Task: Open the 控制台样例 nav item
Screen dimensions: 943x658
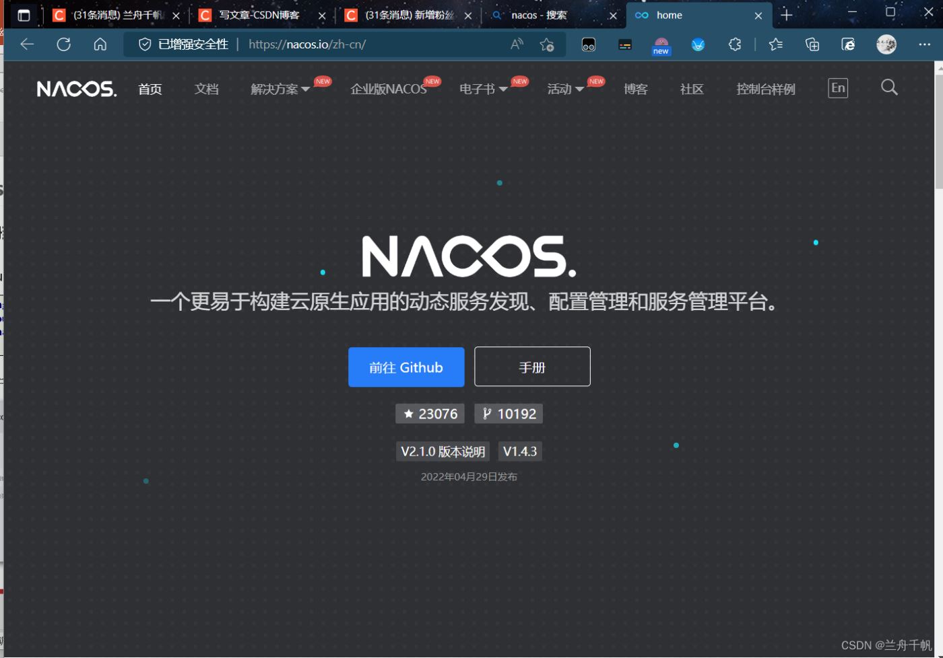Action: [x=766, y=89]
